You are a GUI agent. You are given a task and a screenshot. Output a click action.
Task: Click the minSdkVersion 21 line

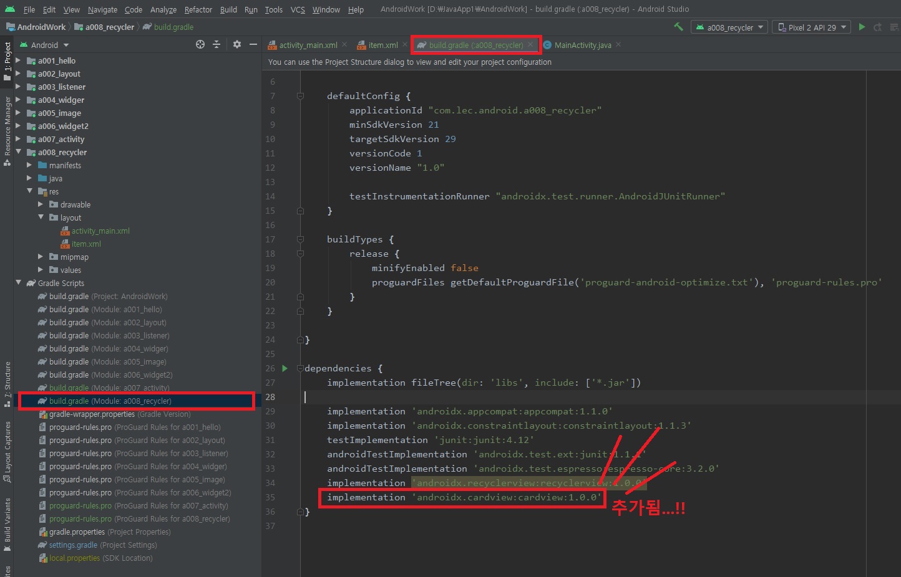coord(394,125)
